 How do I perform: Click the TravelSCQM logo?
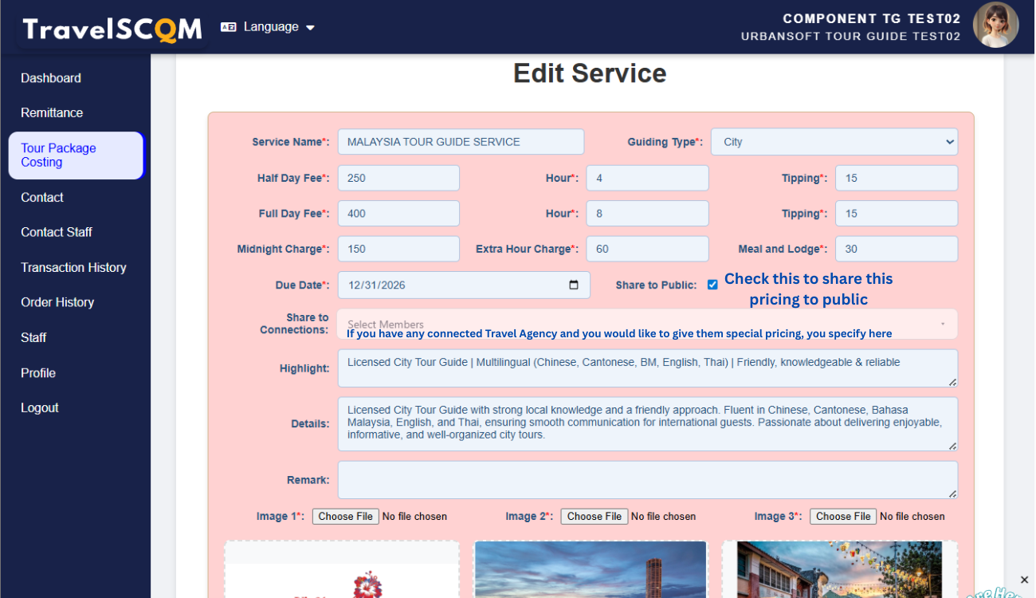tap(112, 29)
